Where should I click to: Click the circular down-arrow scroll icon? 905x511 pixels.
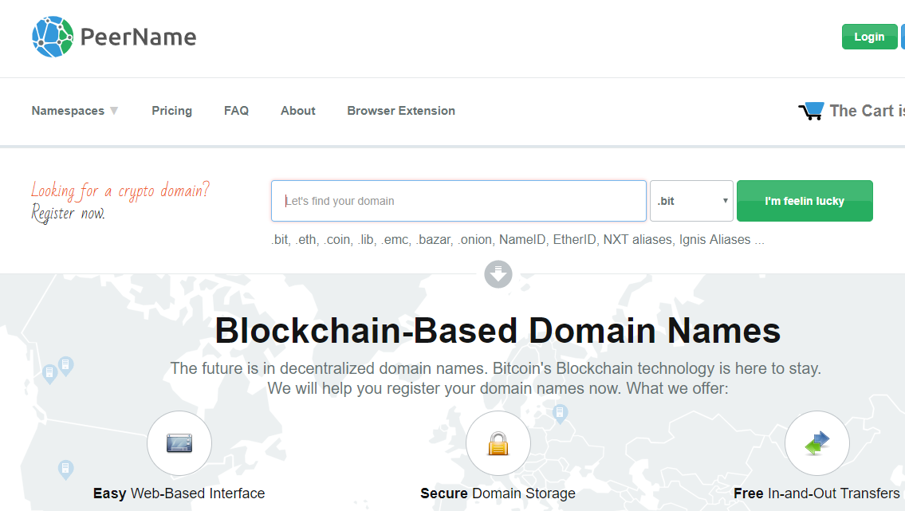498,274
